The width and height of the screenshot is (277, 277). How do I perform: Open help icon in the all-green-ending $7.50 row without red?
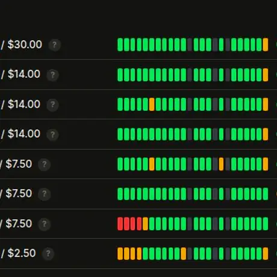45,194
